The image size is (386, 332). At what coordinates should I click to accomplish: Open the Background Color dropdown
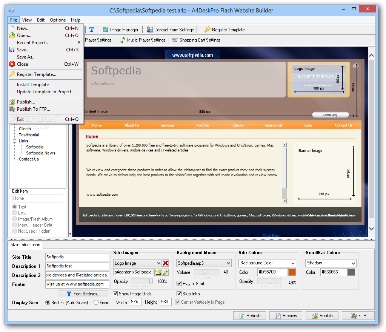(x=267, y=263)
